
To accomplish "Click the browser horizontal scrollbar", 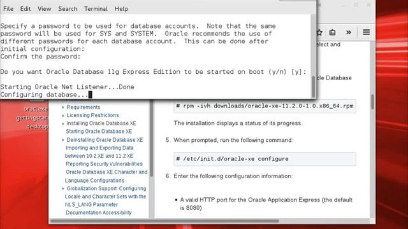I will pos(164,221).
